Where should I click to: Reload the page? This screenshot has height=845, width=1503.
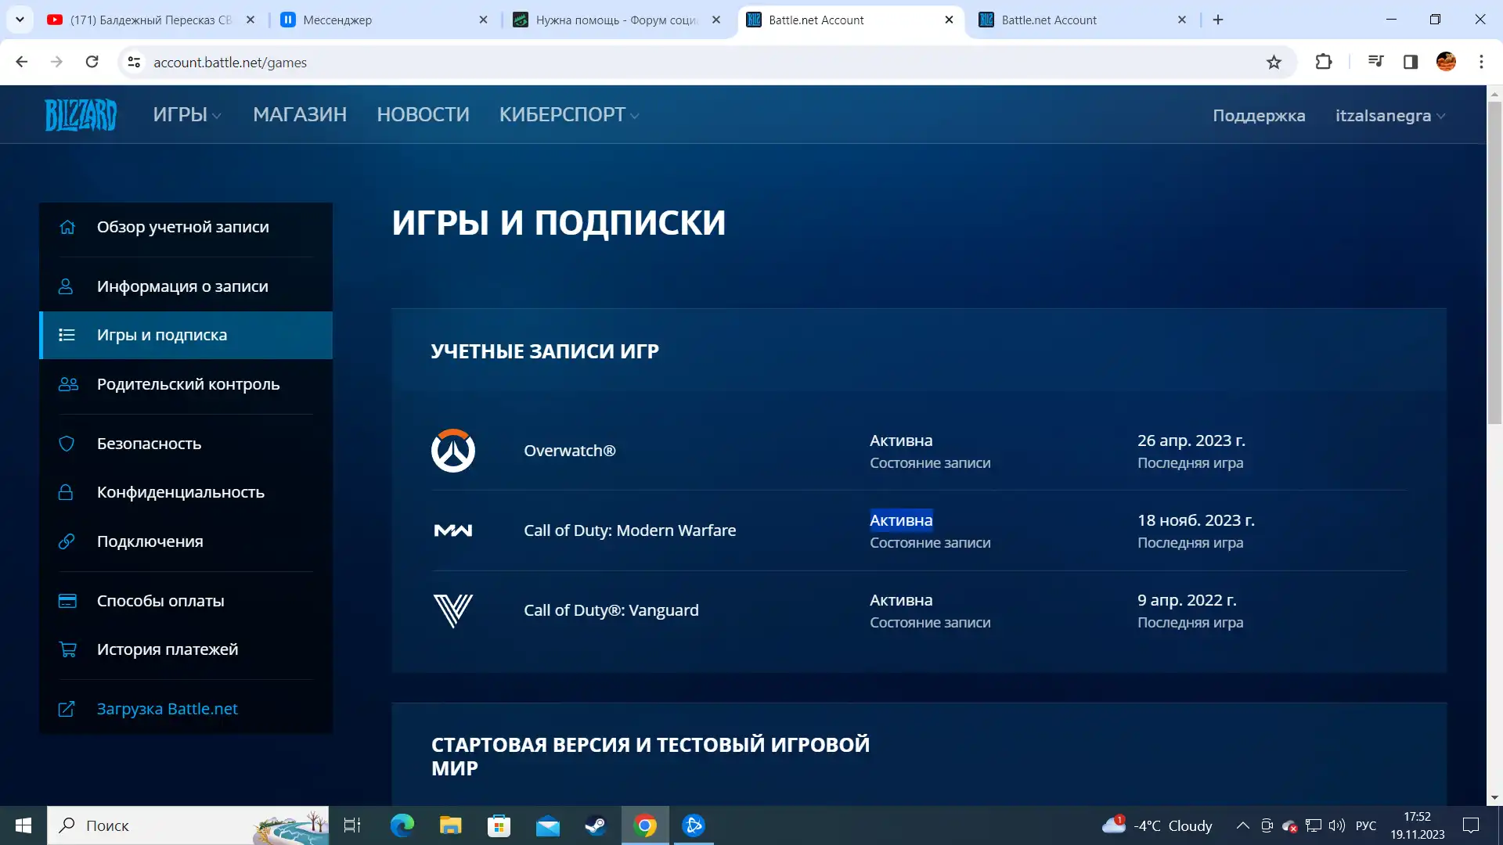[x=92, y=62]
